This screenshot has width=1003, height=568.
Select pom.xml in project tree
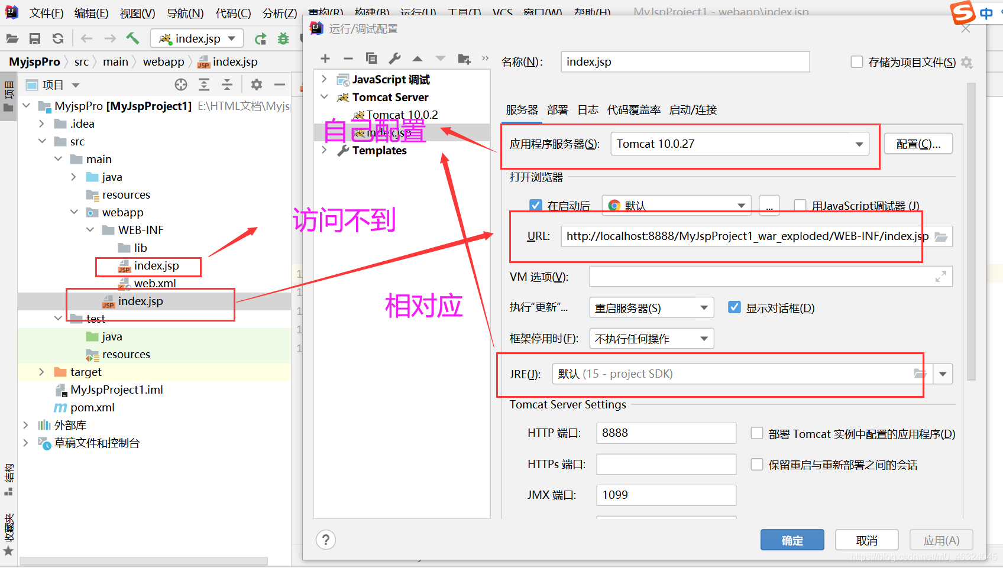point(92,407)
